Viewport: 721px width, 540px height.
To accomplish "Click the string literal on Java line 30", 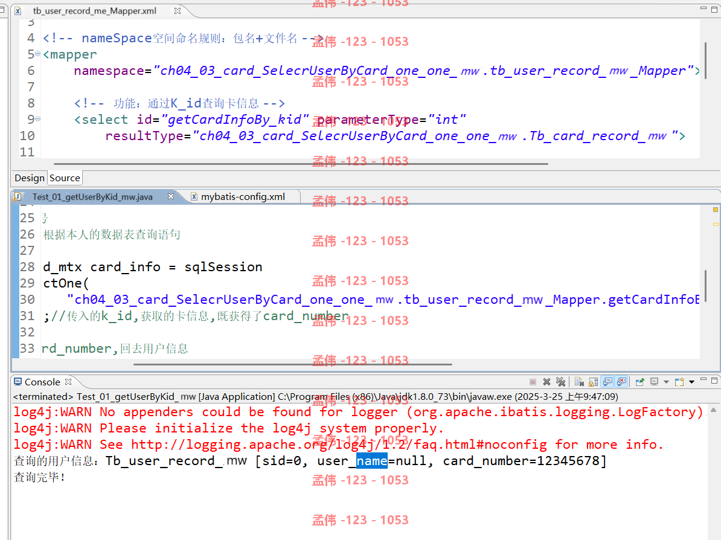I will (x=383, y=300).
